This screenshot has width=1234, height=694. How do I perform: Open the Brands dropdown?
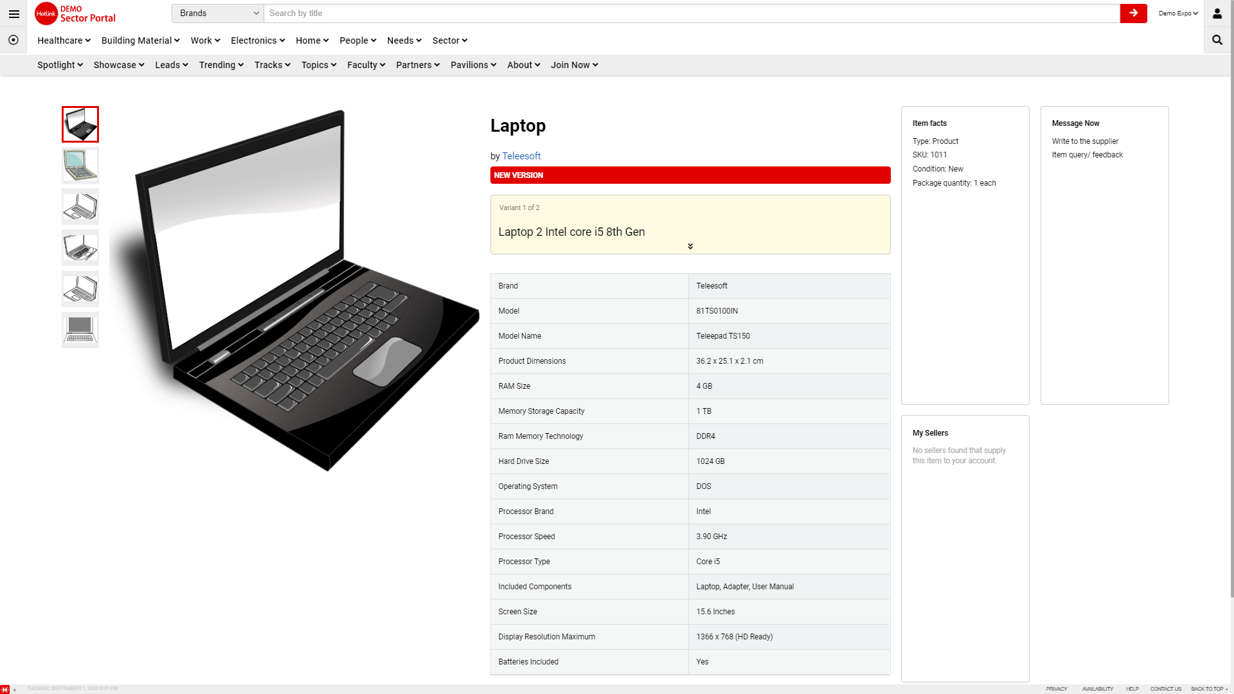[218, 13]
